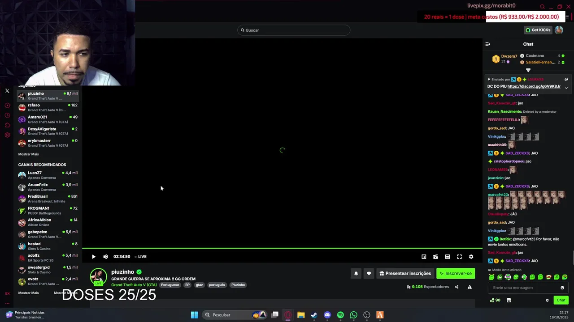Image resolution: width=574 pixels, height=322 pixels.
Task: Click the Piuzinho stream tag
Action: [238, 285]
